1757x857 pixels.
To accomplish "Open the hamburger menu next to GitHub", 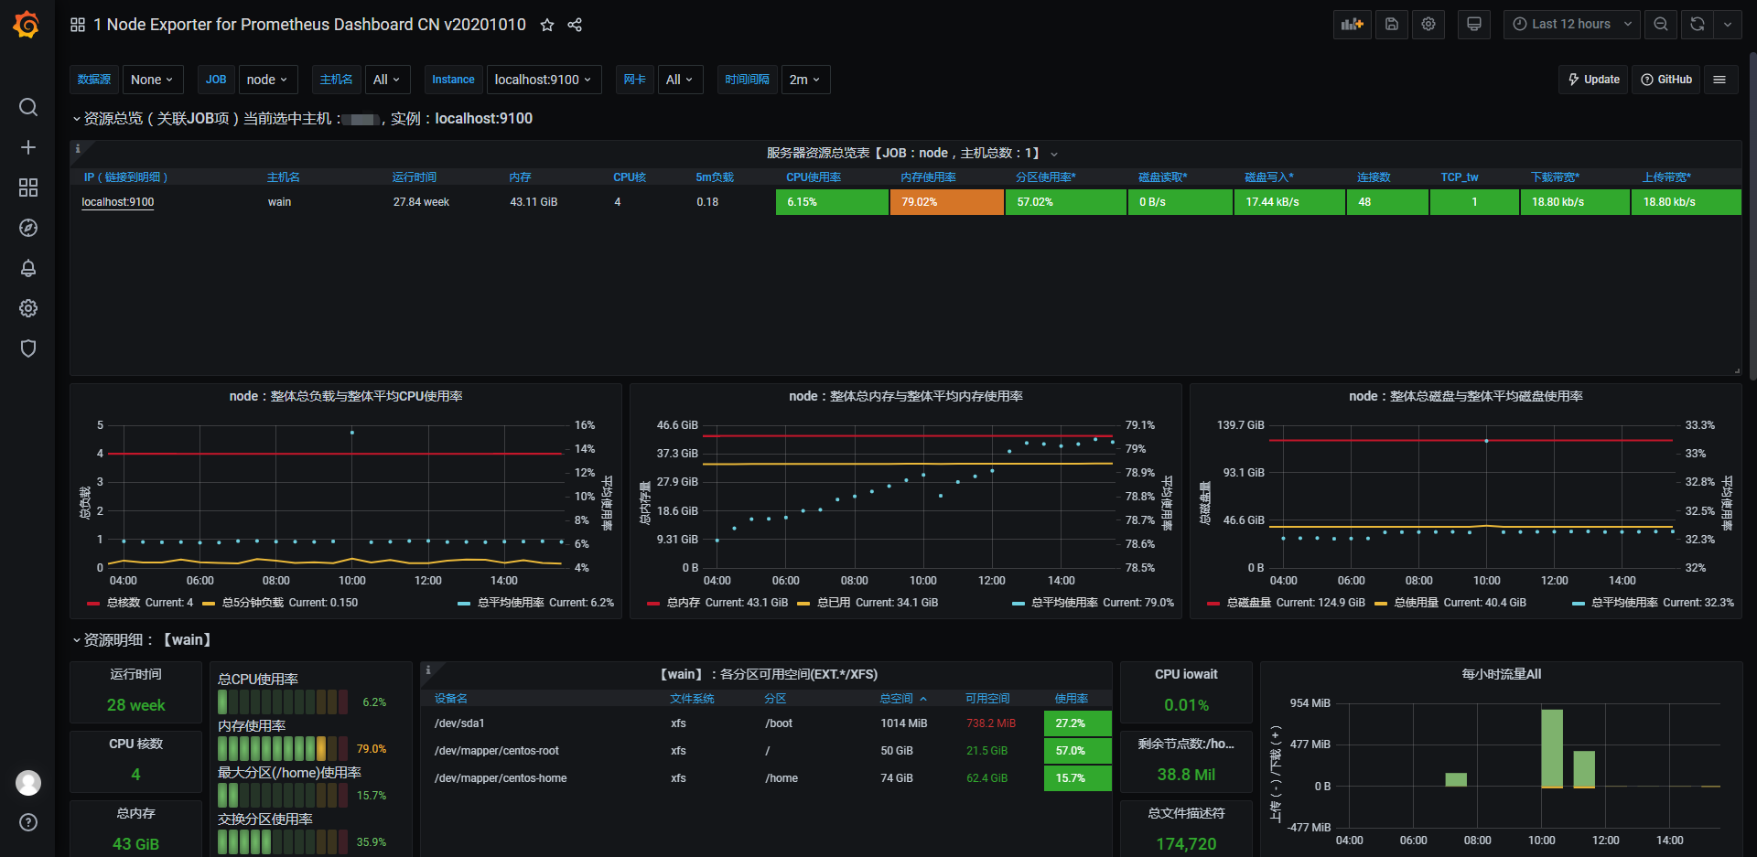I will point(1720,80).
